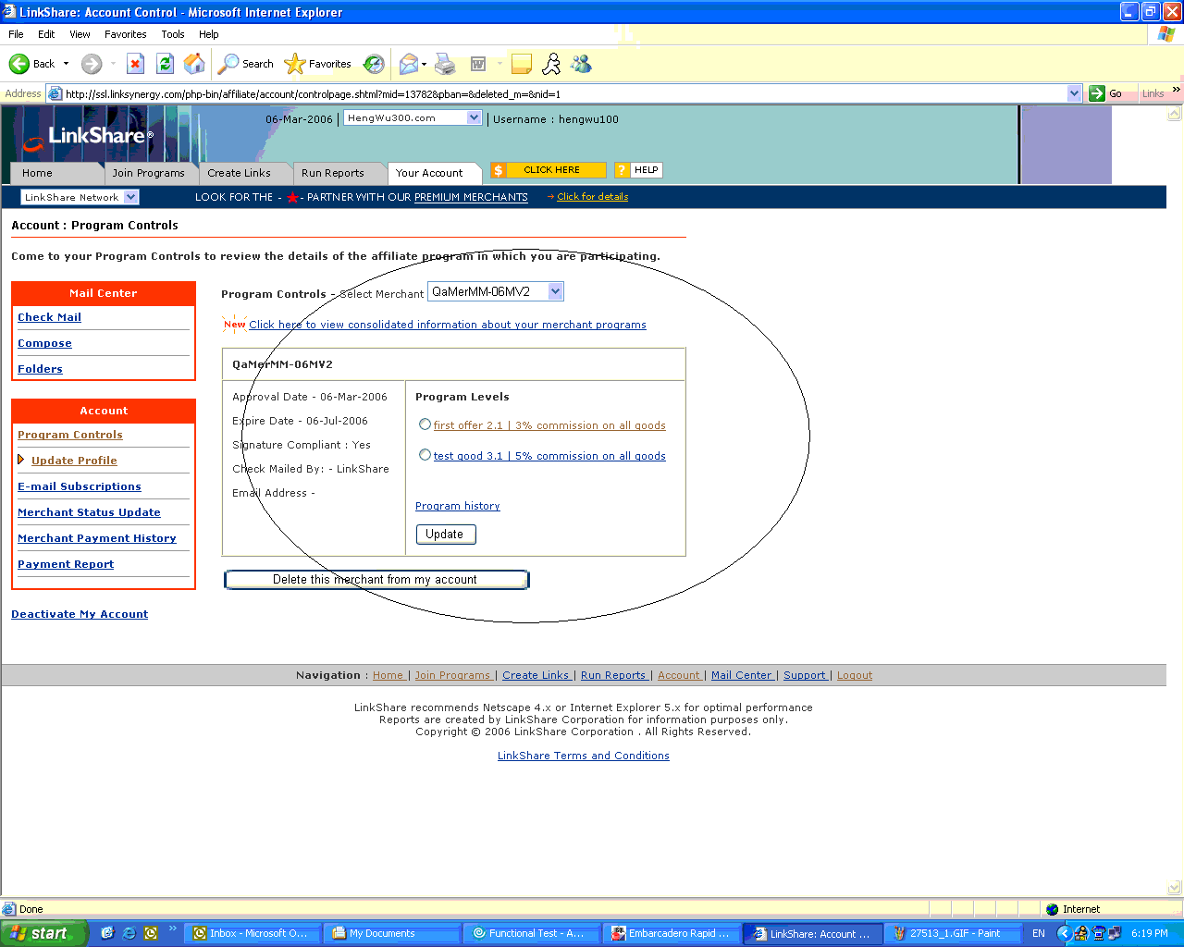Click the Stop loading icon
The image size is (1184, 947).
pos(135,64)
